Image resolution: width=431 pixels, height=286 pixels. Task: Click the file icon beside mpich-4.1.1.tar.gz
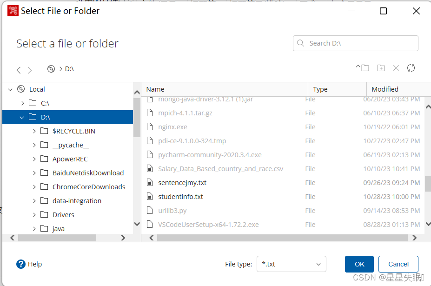point(150,113)
